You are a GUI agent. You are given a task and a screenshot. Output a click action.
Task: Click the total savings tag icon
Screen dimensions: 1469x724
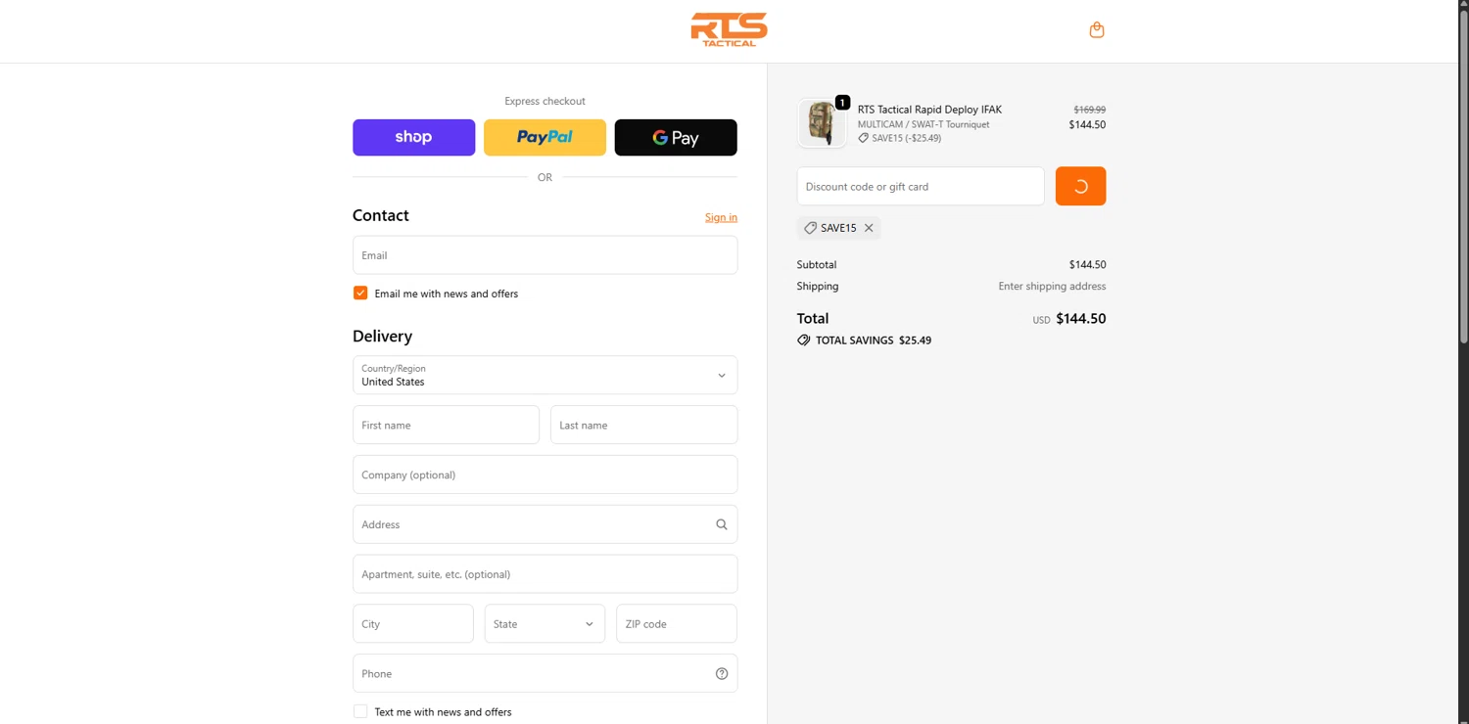804,340
